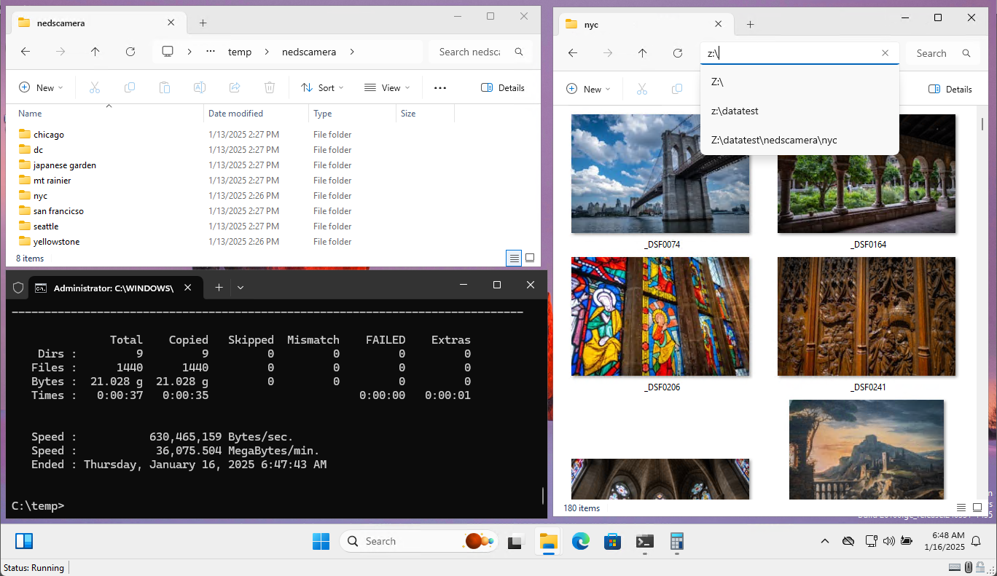Open the Microsoft Store taskbar icon
Viewport: 997px width, 576px height.
[x=612, y=541]
